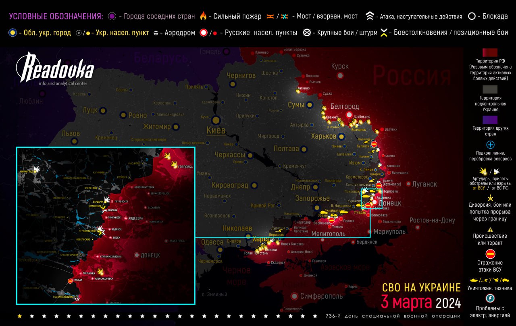The height and width of the screenshot is (326, 516).
Task: Click the Мелитополь label
Action: coord(329,233)
